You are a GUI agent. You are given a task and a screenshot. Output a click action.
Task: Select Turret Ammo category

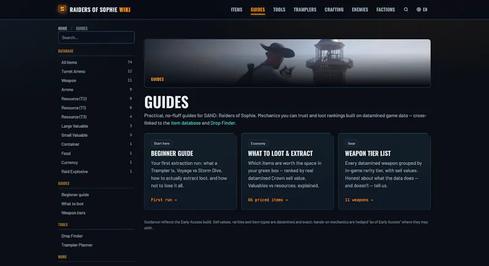pyautogui.click(x=97, y=72)
